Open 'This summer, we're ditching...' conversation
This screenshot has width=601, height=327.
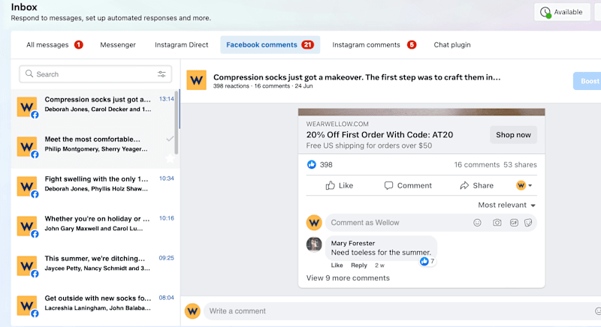point(95,268)
